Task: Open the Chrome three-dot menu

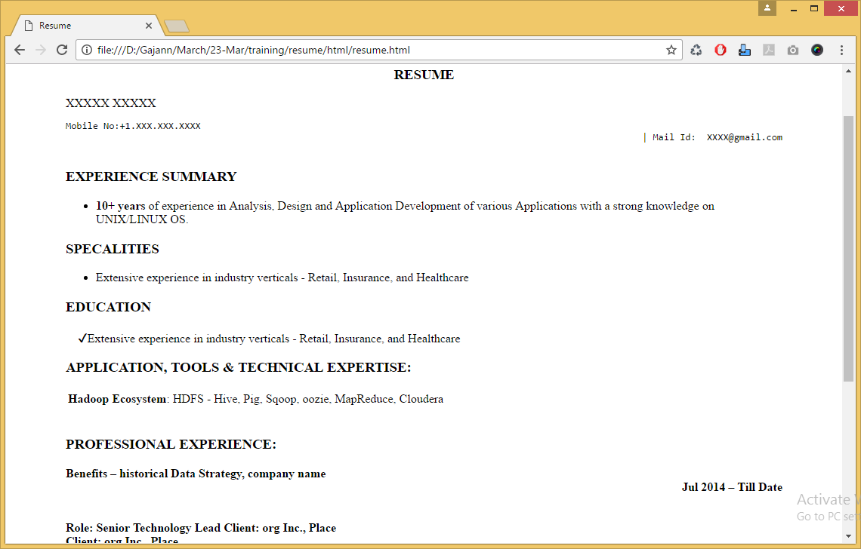Action: pos(841,50)
